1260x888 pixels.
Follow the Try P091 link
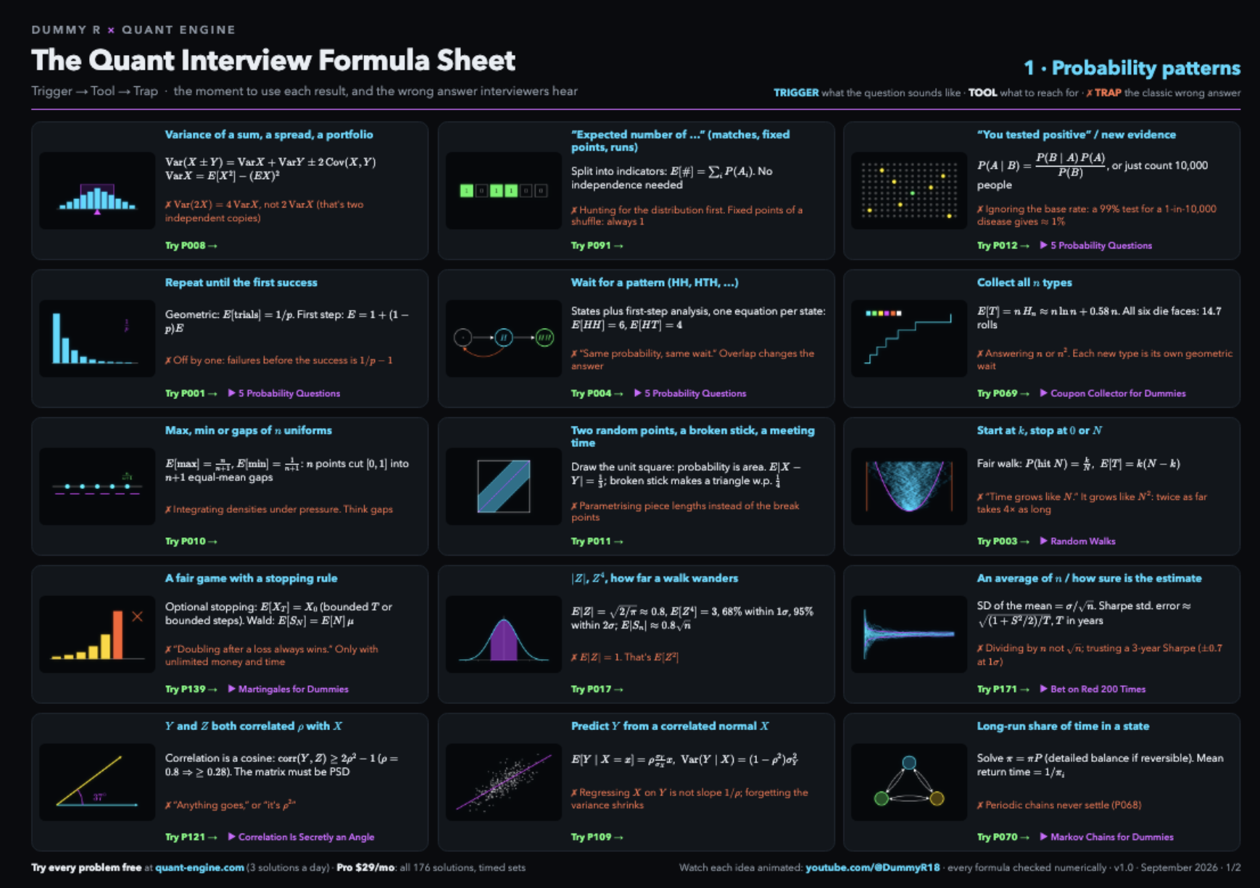point(597,246)
